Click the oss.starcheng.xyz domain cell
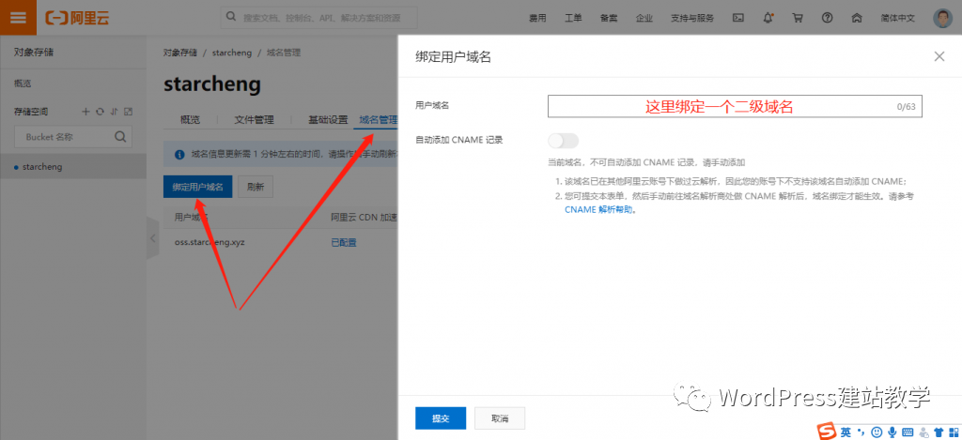Viewport: 962px width, 440px height. 209,242
